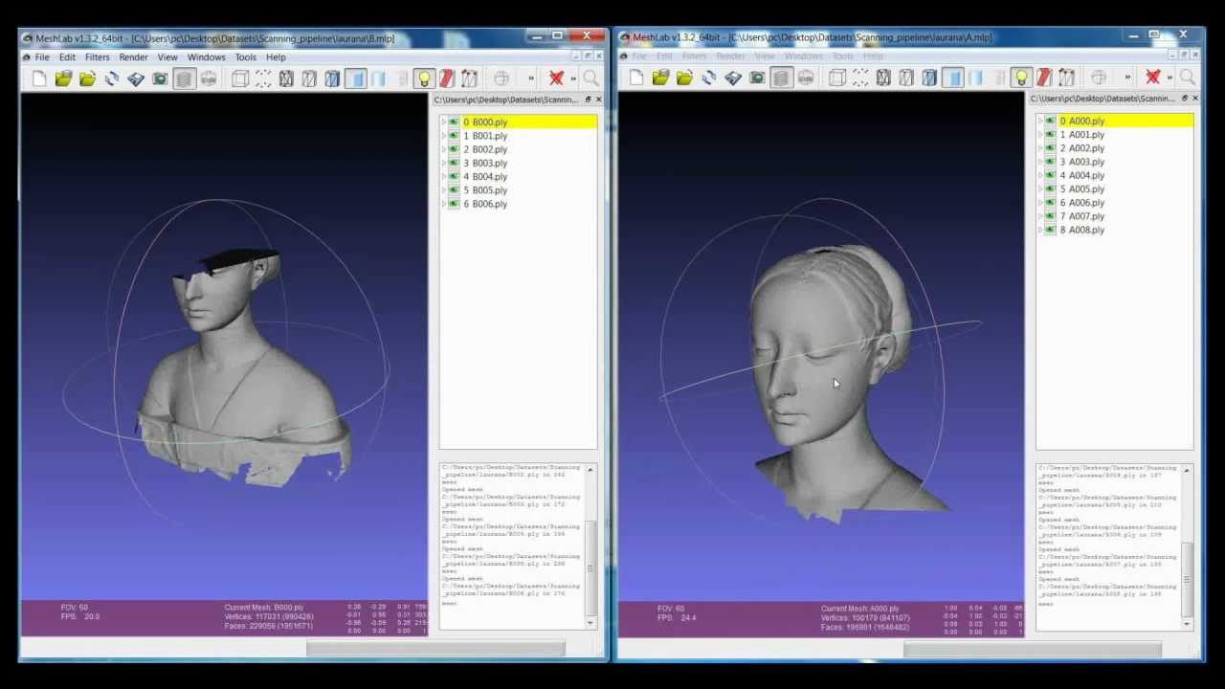Image resolution: width=1225 pixels, height=689 pixels.
Task: Click Export Mesh disk icon in A.mlp window
Action: point(733,78)
